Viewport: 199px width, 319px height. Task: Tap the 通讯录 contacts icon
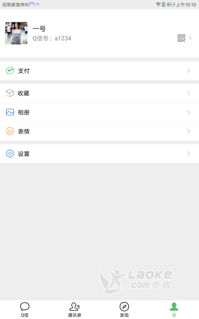[x=75, y=307]
